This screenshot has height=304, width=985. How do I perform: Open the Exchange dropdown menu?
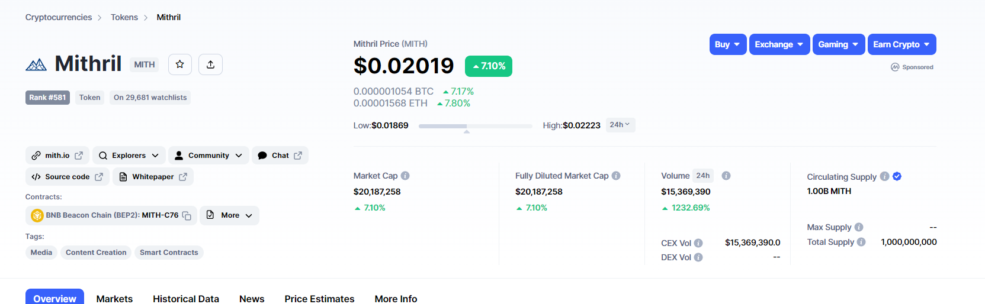click(x=779, y=44)
